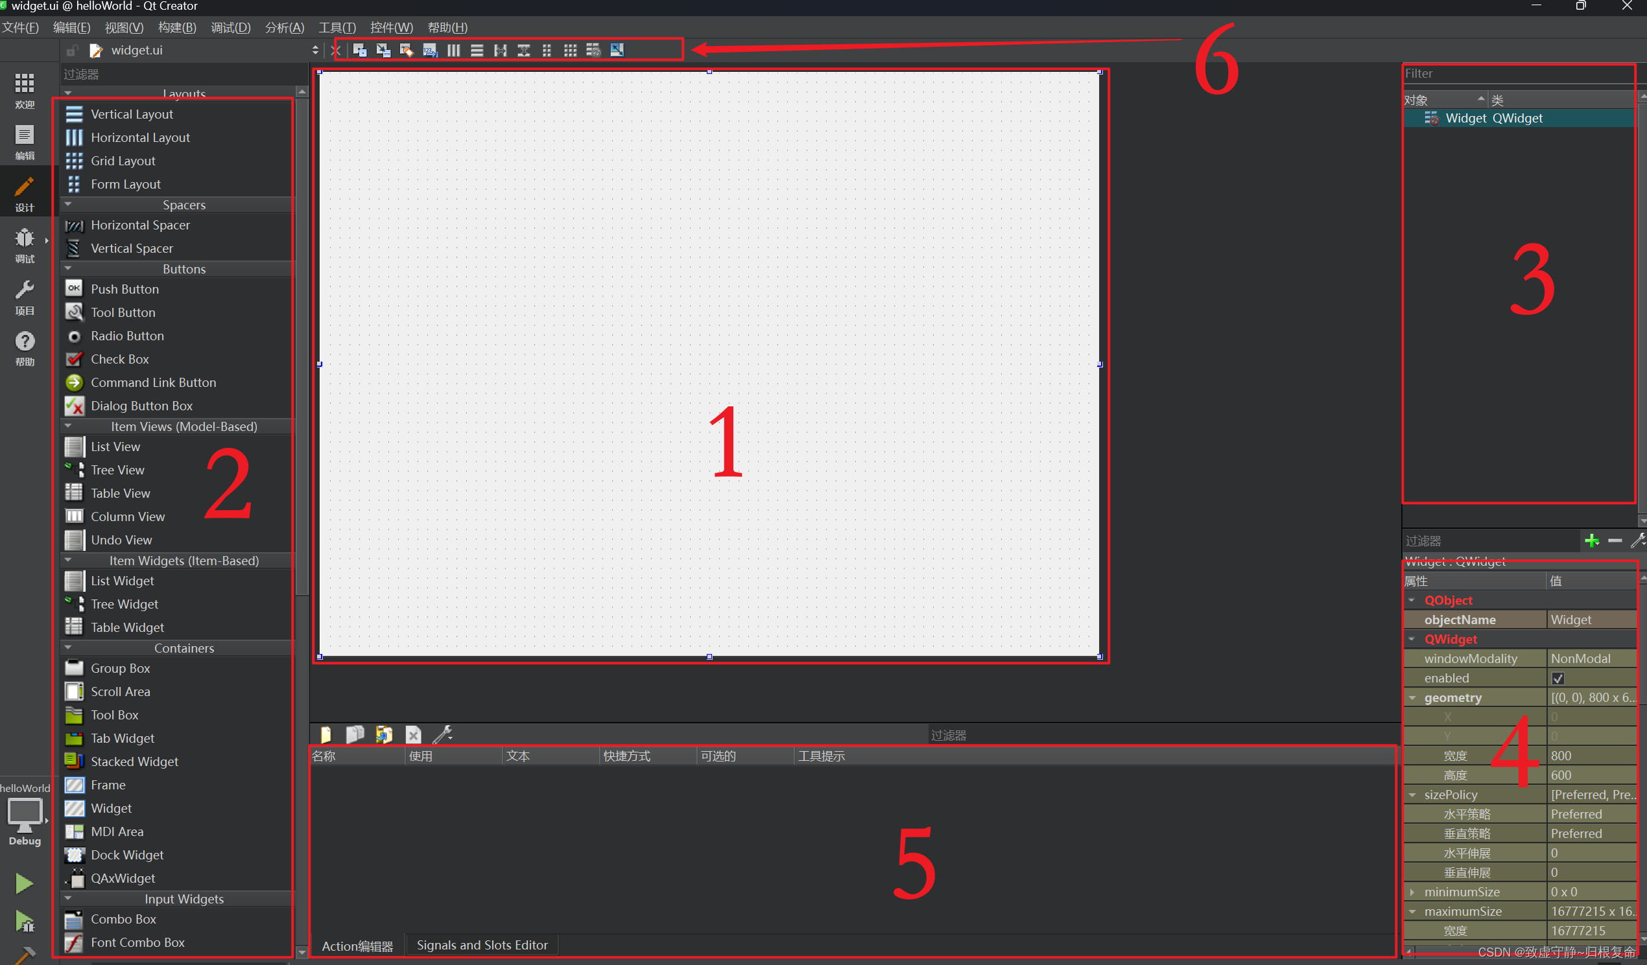
Task: Click the Action编辑器 tab
Action: 356,944
